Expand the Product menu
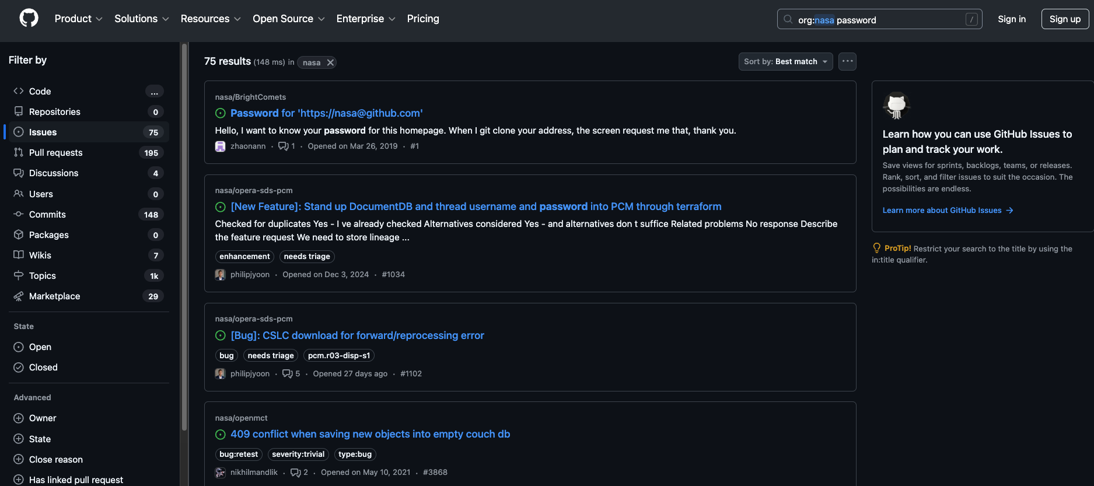 [x=78, y=19]
